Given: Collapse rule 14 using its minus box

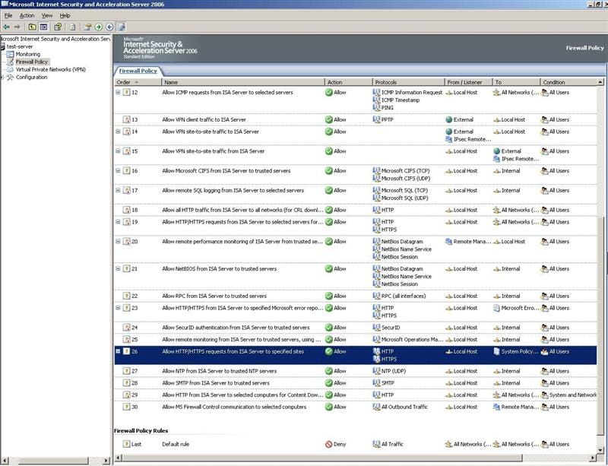Looking at the screenshot, I should pyautogui.click(x=118, y=132).
